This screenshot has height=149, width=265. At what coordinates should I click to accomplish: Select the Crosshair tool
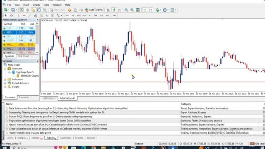(x=12, y=16)
